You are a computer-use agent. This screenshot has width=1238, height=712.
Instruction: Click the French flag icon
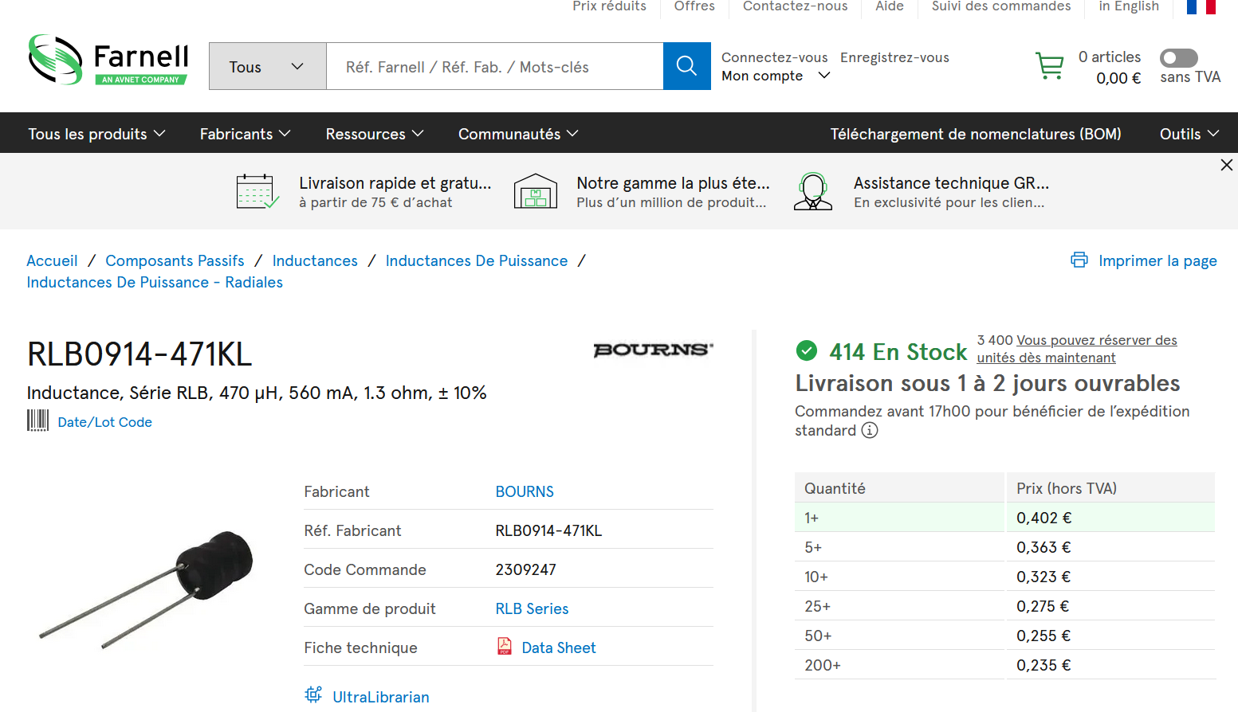click(1201, 6)
